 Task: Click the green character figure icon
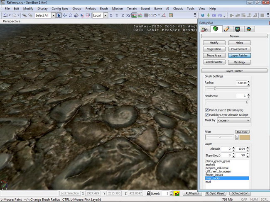(x=209, y=15)
